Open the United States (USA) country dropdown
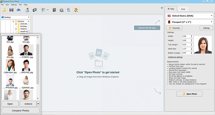Screen dimensions: 215x115 [x=189, y=16]
